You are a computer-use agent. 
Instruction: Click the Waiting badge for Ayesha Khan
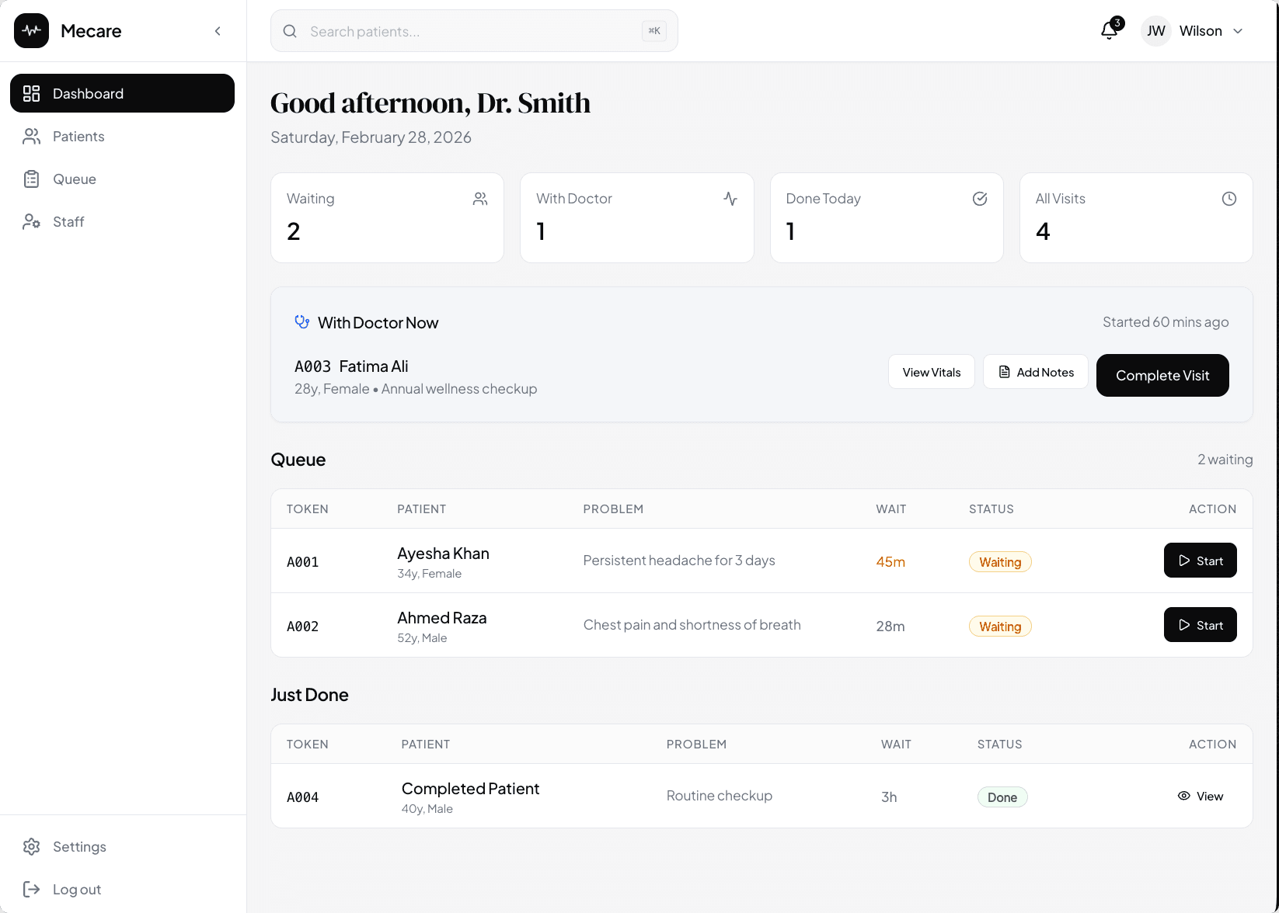click(1000, 562)
